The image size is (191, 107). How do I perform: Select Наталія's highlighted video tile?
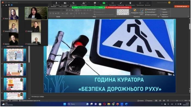click(x=36, y=13)
